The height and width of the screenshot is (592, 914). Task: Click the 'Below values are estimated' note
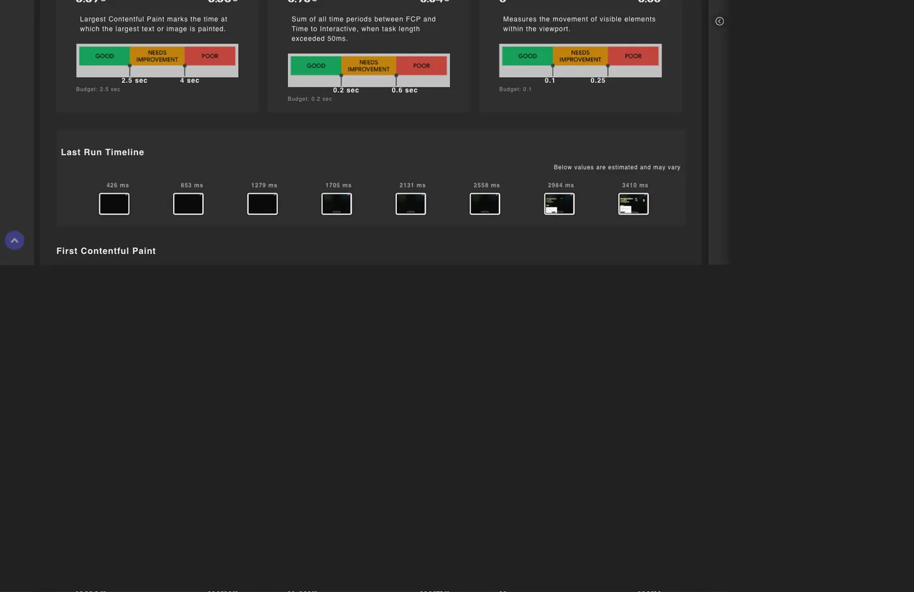[x=617, y=167]
